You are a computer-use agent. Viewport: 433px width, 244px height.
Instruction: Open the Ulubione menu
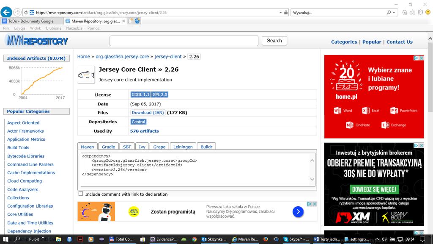(x=54, y=28)
